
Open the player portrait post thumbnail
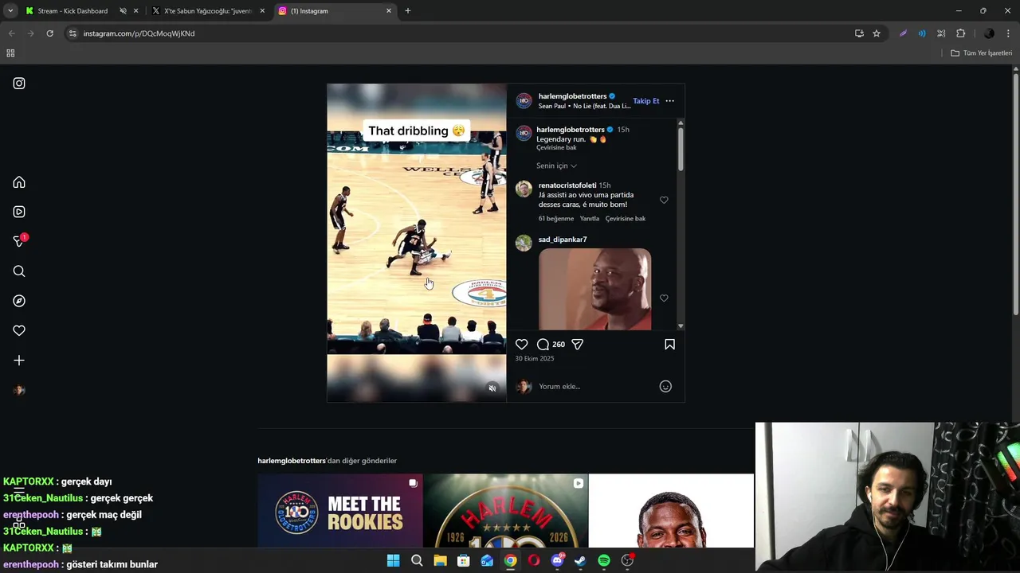coord(671,511)
